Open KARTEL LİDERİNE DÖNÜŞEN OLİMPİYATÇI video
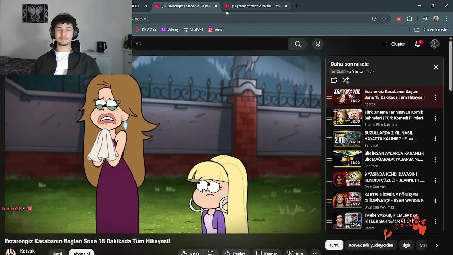The image size is (453, 255). (394, 198)
